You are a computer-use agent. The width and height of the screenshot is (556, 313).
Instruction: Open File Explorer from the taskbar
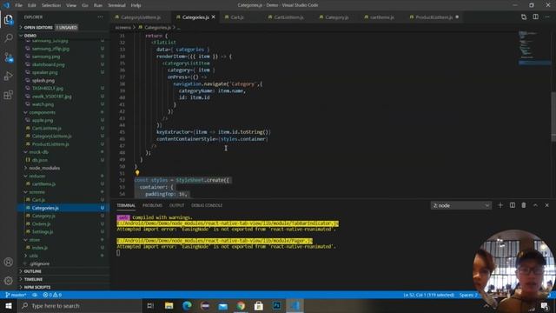coord(169,305)
